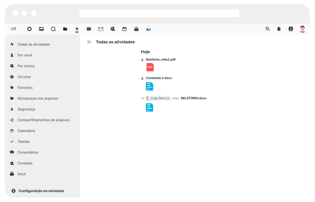This screenshot has height=202, width=315.
Task: Click the Jorge Marcos user chip
Action: 158,98
